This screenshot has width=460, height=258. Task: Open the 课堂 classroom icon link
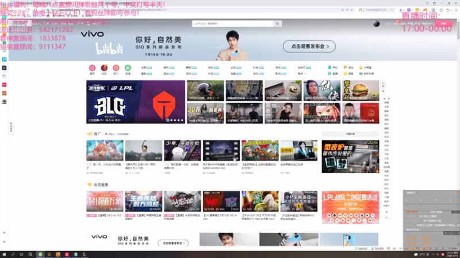point(348,74)
